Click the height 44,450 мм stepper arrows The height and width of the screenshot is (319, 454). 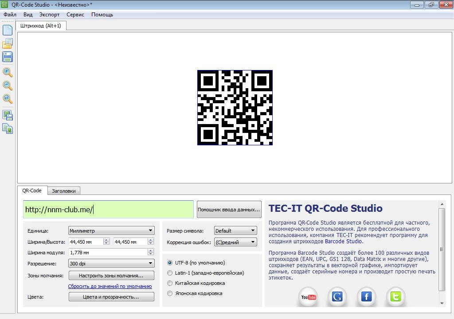(x=151, y=242)
